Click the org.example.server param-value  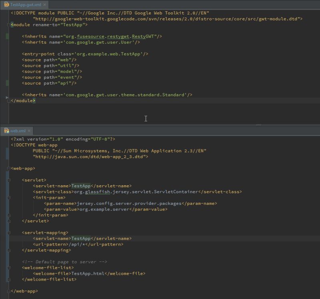click(x=104, y=210)
